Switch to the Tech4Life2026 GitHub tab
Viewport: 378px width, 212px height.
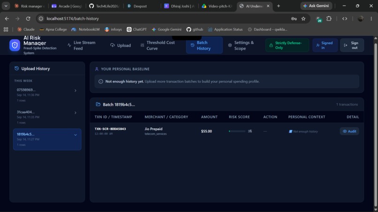tap(105, 6)
